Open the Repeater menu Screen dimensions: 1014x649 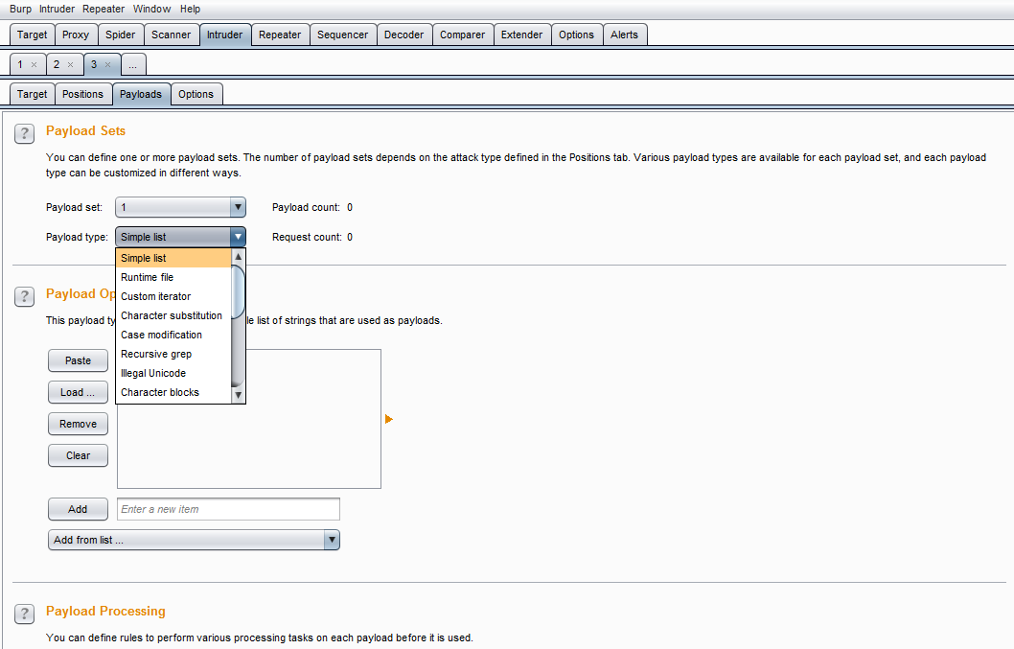point(104,9)
